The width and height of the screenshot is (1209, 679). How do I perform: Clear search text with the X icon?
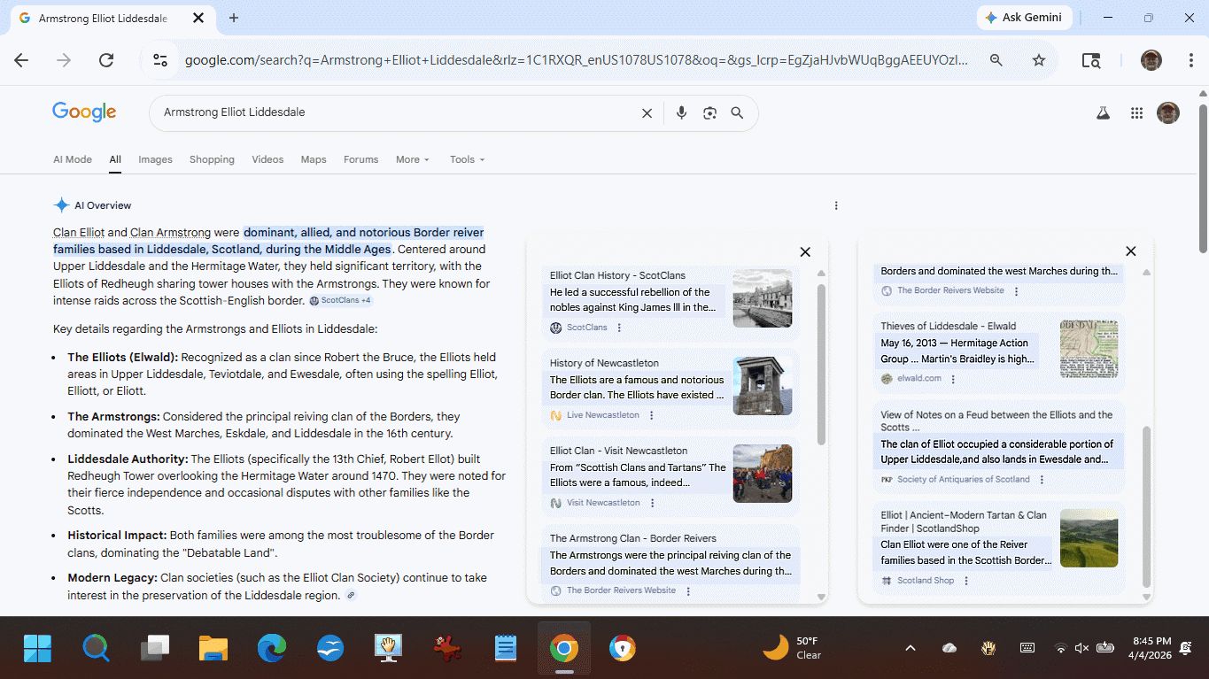point(647,113)
